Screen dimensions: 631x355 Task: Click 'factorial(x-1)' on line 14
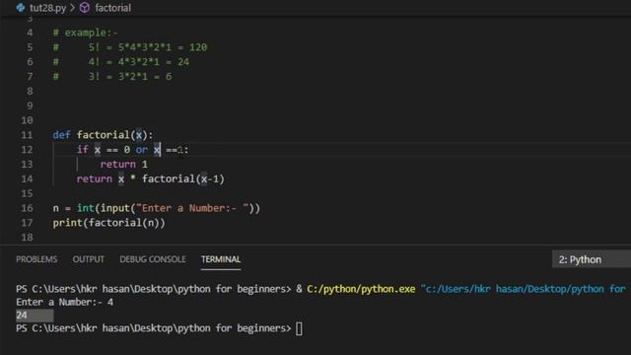183,178
